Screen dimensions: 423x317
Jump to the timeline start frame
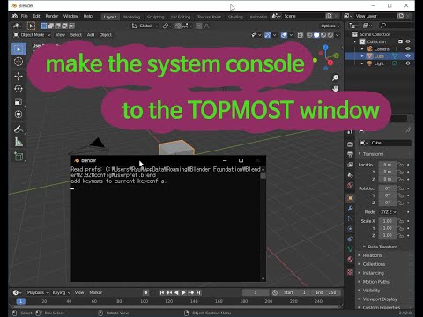click(x=162, y=292)
